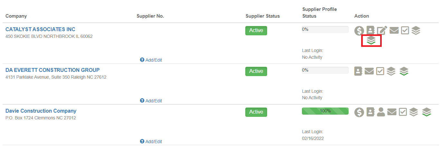
Task: Open the CATALYST ASSOCIATES INC company link
Action: pyautogui.click(x=40, y=29)
